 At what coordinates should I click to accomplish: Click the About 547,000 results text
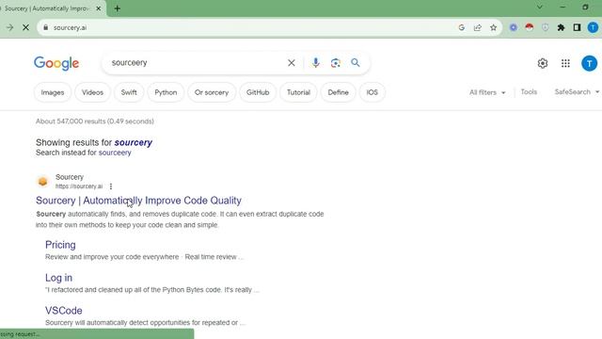click(95, 121)
